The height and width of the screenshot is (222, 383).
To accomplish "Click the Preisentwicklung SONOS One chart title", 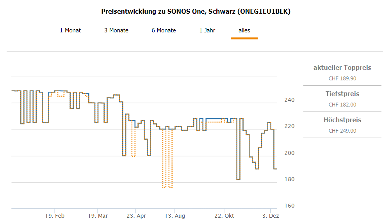I will coord(196,11).
